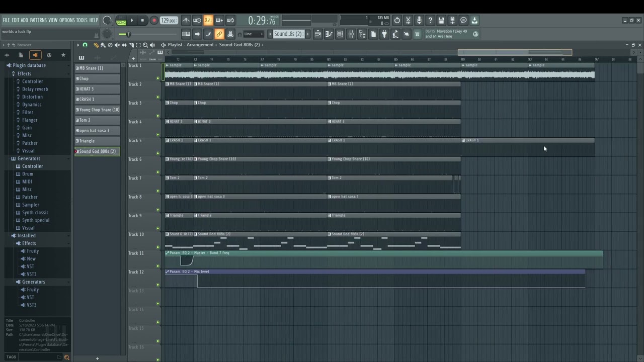The width and height of the screenshot is (644, 362).
Task: Enable typing keyboard to piano icon
Action: click(186, 34)
